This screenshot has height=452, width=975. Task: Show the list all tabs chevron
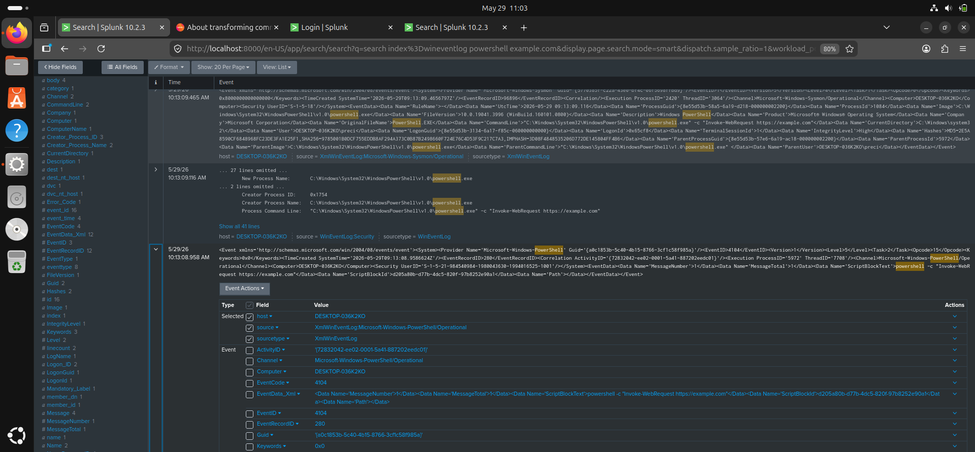click(x=887, y=27)
